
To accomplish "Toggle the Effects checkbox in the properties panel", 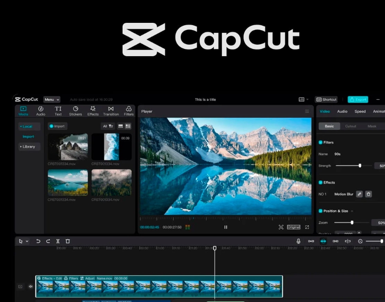I will 321,182.
